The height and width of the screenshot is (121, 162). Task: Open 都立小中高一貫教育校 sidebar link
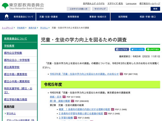pos(17,81)
